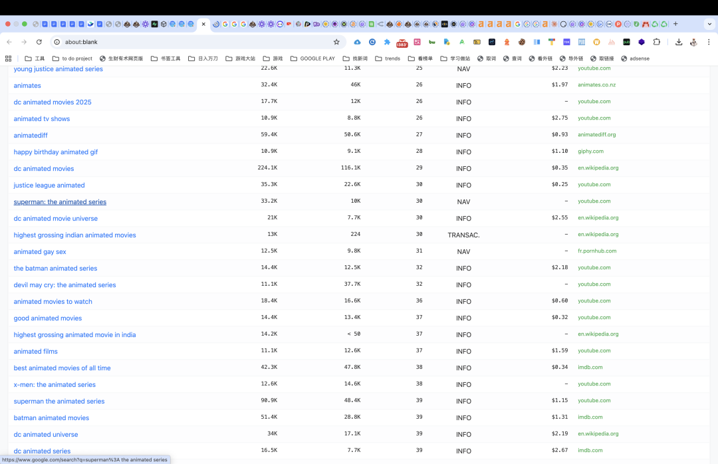Open the Downloads tray icon
The image size is (718, 464).
(x=679, y=42)
